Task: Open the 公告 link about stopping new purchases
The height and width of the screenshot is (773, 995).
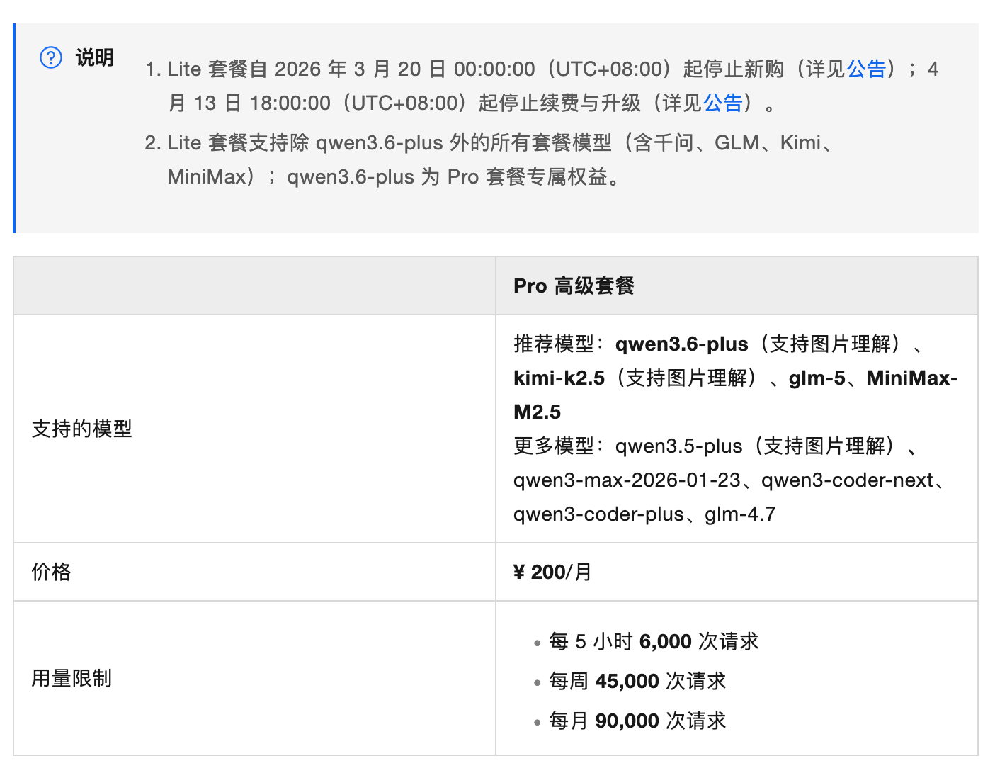Action: [x=866, y=69]
